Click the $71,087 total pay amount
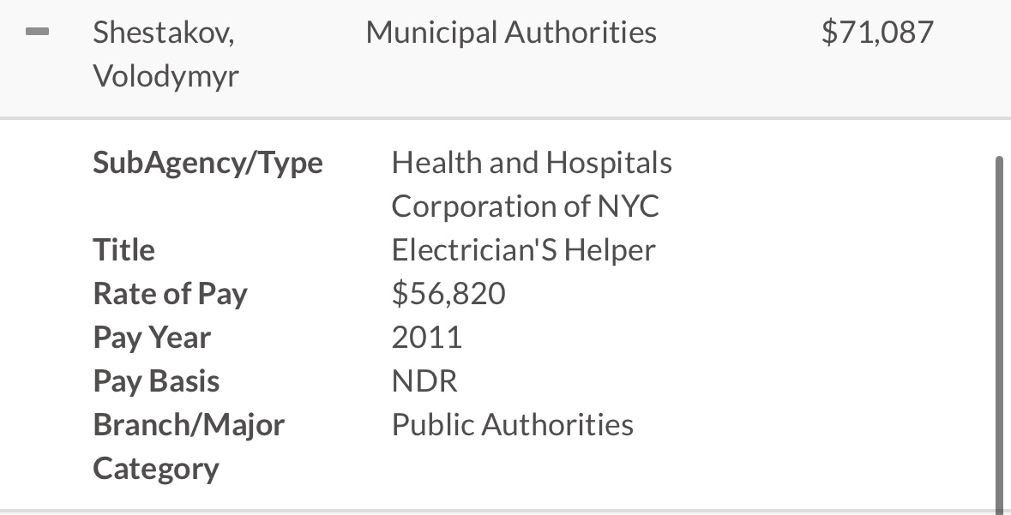 [x=877, y=33]
